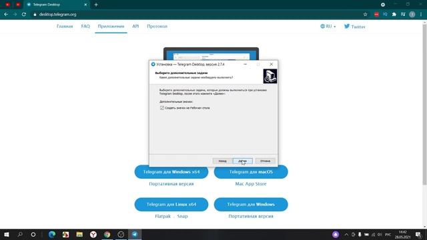Click the Telegram installer taskbar icon
Image resolution: width=427 pixels, height=240 pixels.
tap(135, 234)
